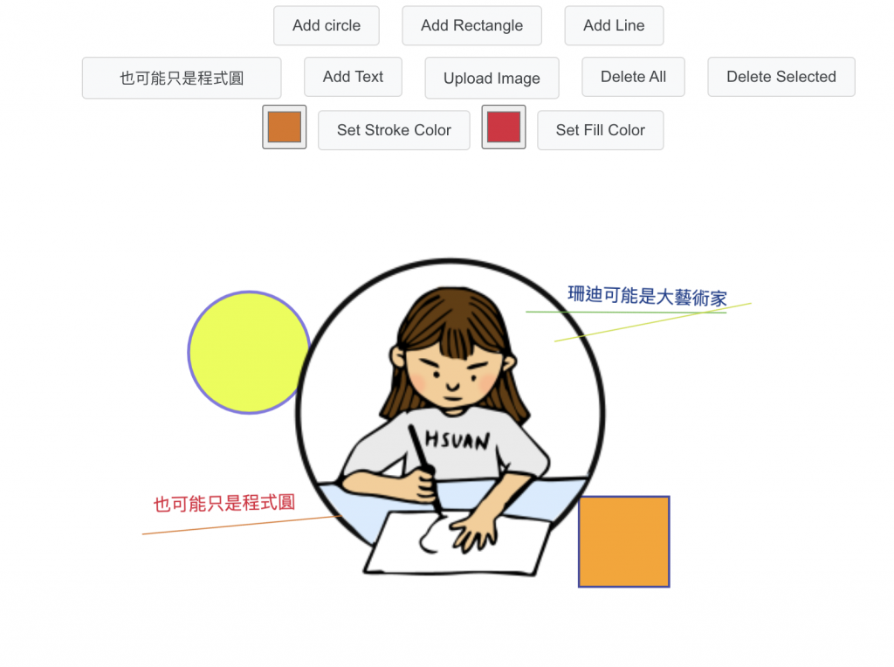The height and width of the screenshot is (667, 894).
Task: Click the Add circle button
Action: tap(327, 25)
